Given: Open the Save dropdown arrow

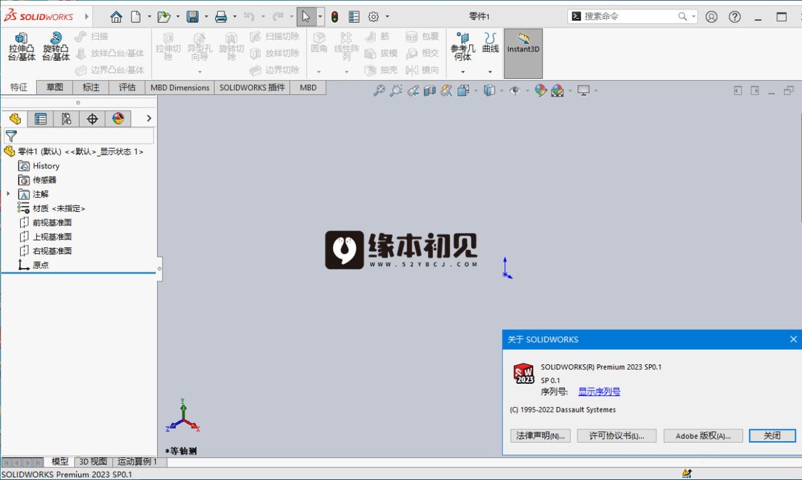Looking at the screenshot, I should point(206,17).
